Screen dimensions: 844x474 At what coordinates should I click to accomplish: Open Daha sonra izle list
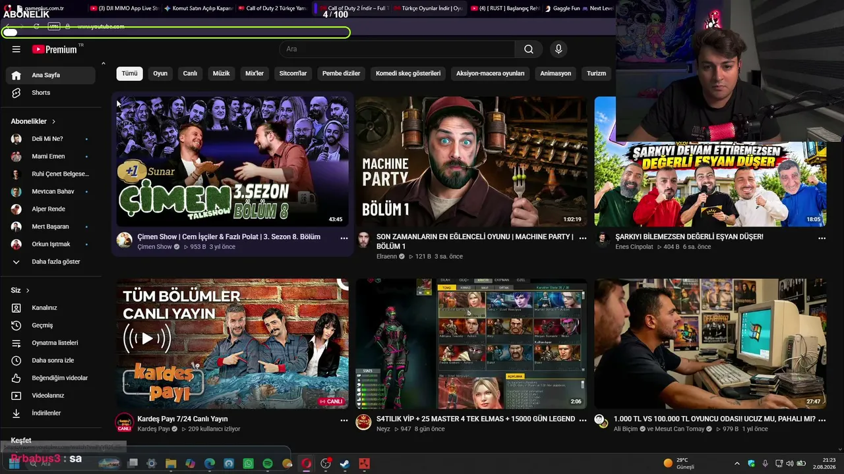(x=50, y=360)
